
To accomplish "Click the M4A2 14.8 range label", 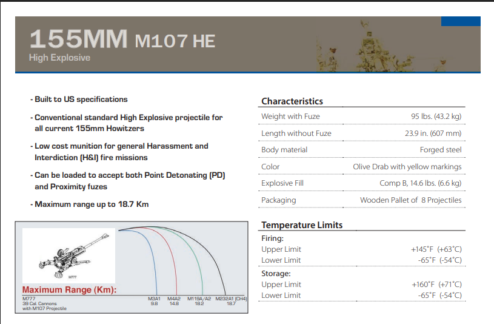I will click(x=173, y=301).
